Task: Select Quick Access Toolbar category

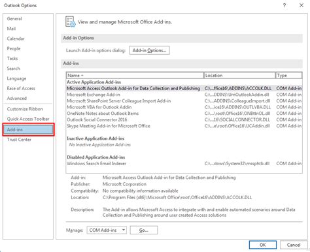Action: click(28, 119)
